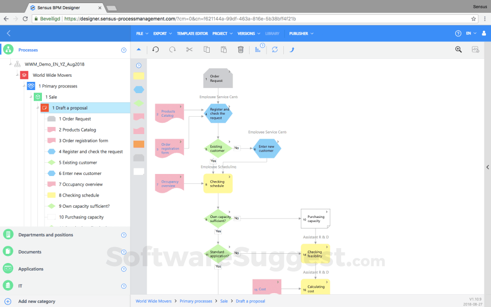This screenshot has height=307, width=491.
Task: Click the refresh sync icon
Action: pos(275,50)
